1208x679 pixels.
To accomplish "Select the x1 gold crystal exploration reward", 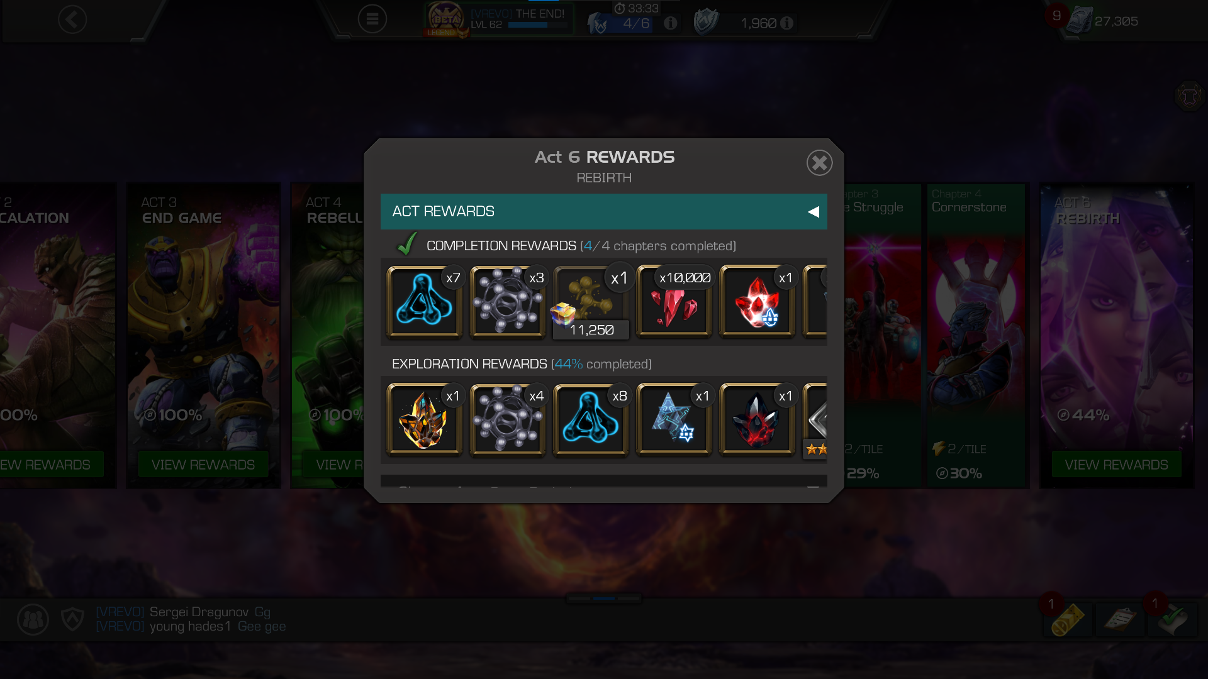I will pos(424,419).
